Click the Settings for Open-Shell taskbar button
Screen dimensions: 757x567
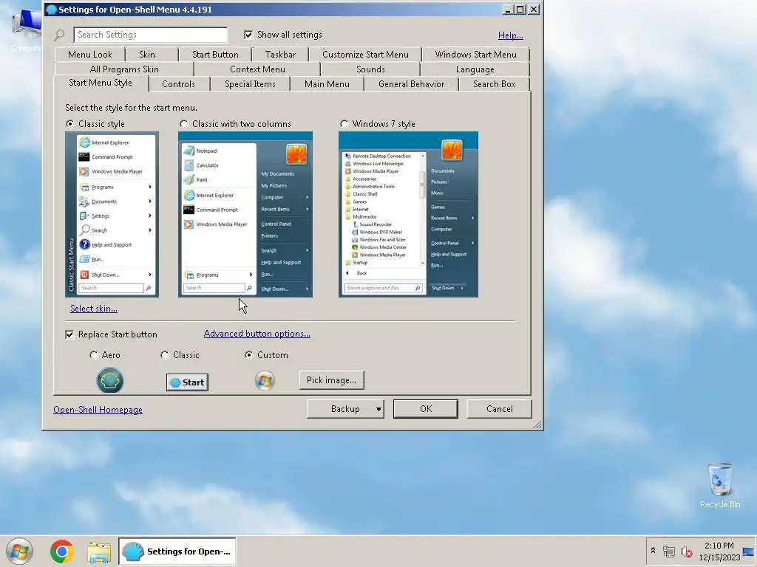[x=177, y=551]
